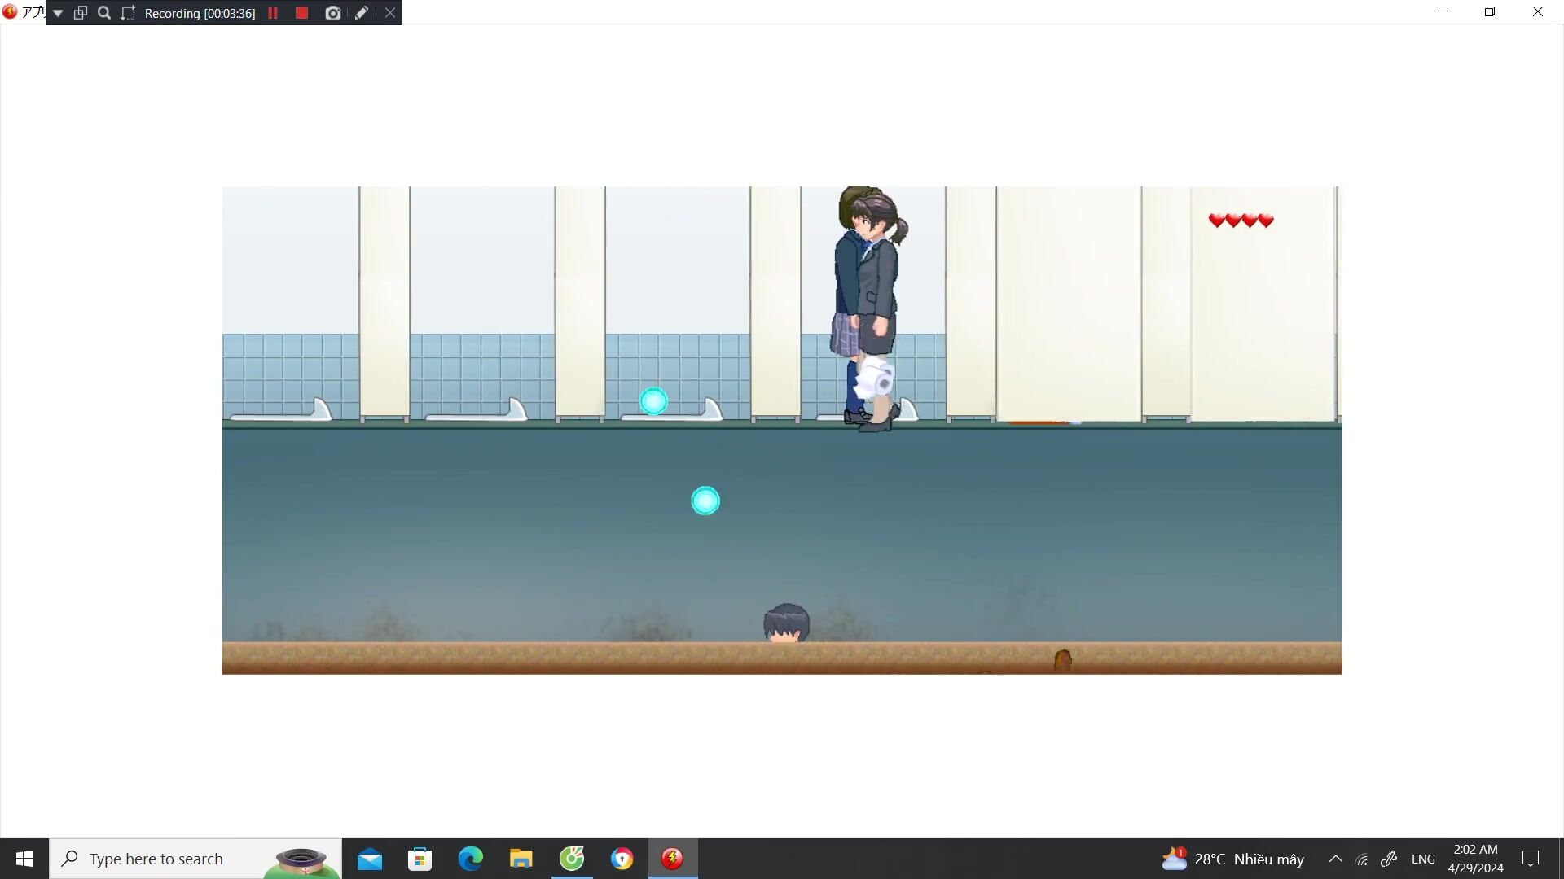The width and height of the screenshot is (1564, 879).
Task: Click the magnifier zoom icon in recorder
Action: [x=104, y=13]
